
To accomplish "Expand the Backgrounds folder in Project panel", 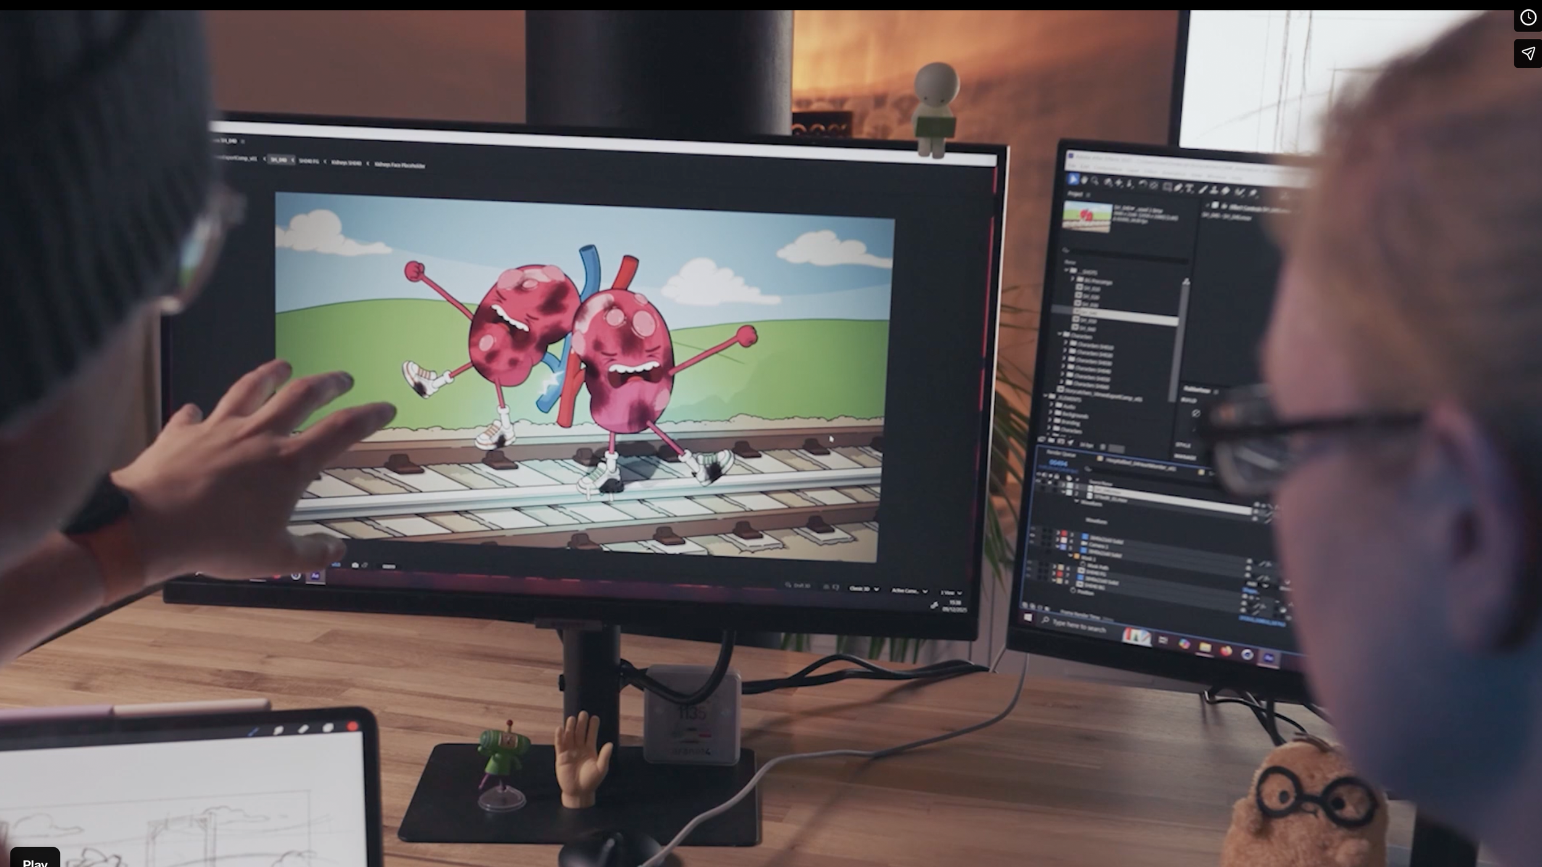I will tap(1050, 412).
